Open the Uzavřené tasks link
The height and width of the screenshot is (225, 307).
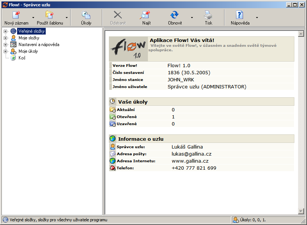click(x=127, y=124)
